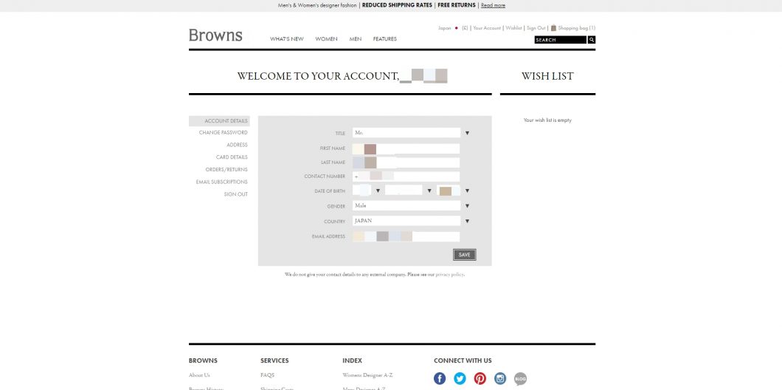Open Browns Facebook page icon
Image resolution: width=782 pixels, height=390 pixels.
click(x=440, y=378)
